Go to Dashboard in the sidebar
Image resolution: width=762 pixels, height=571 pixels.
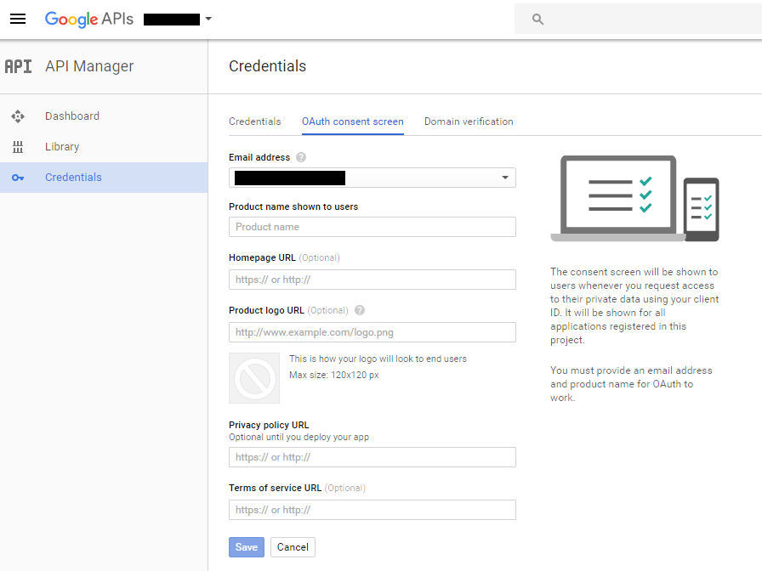coord(104,116)
